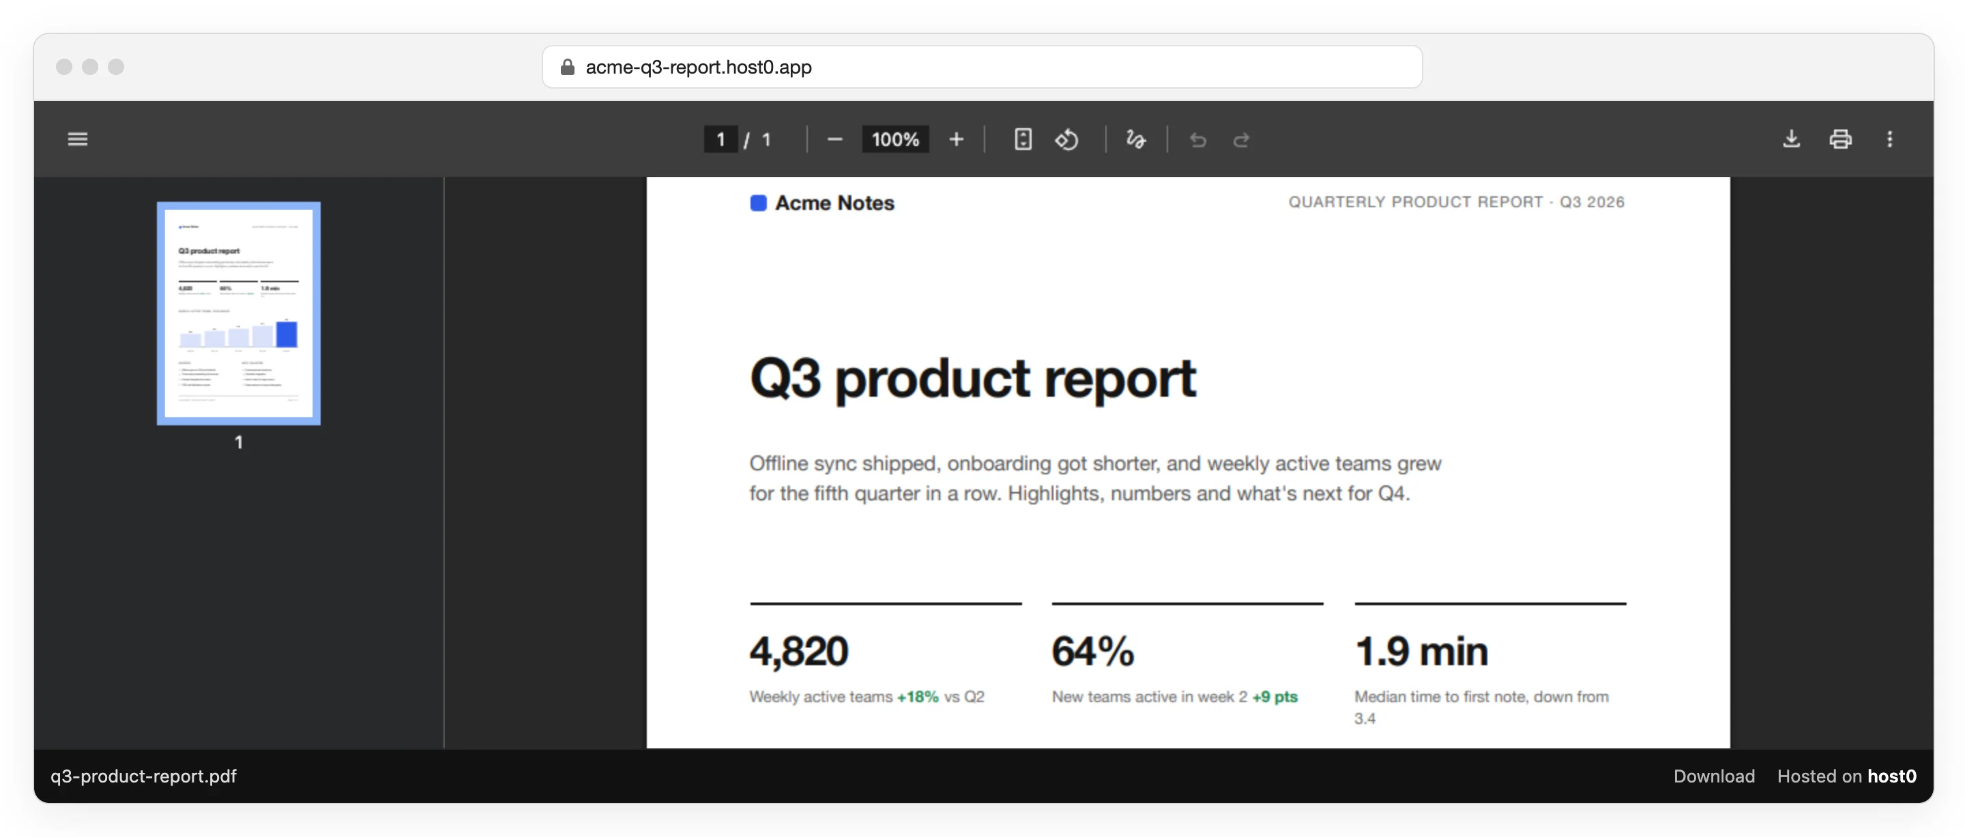Click the fit to page icon

coord(1023,140)
